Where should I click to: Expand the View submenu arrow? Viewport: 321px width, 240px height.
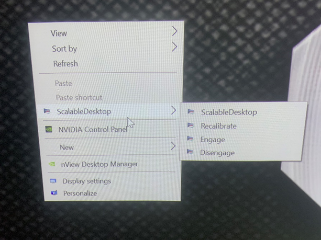point(174,31)
